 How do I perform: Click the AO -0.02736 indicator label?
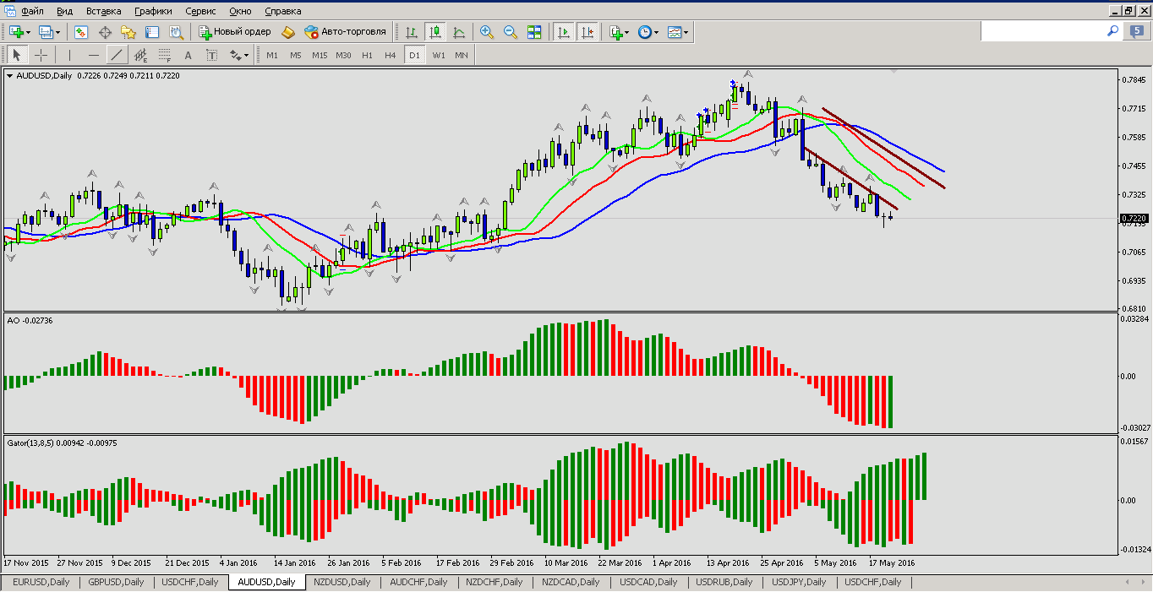click(x=30, y=321)
